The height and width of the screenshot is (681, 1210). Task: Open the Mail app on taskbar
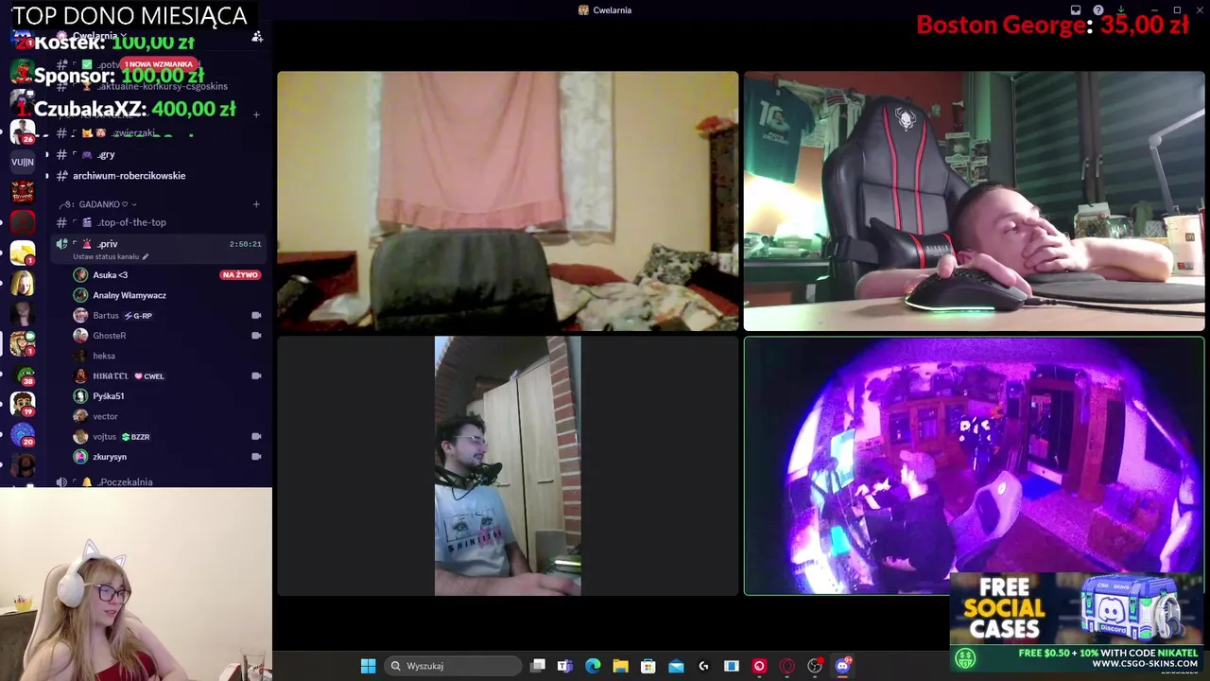tap(676, 666)
